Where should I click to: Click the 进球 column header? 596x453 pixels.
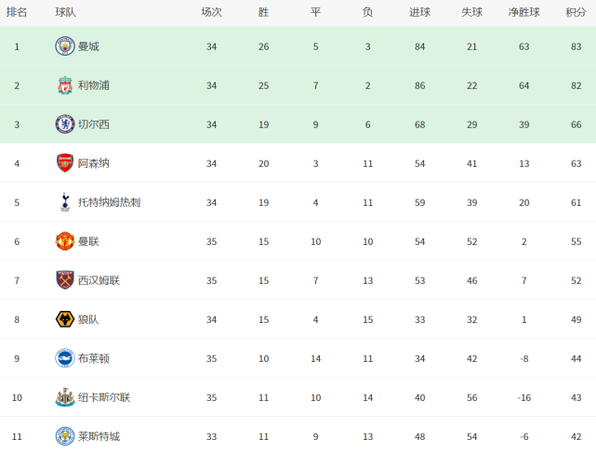click(x=419, y=12)
